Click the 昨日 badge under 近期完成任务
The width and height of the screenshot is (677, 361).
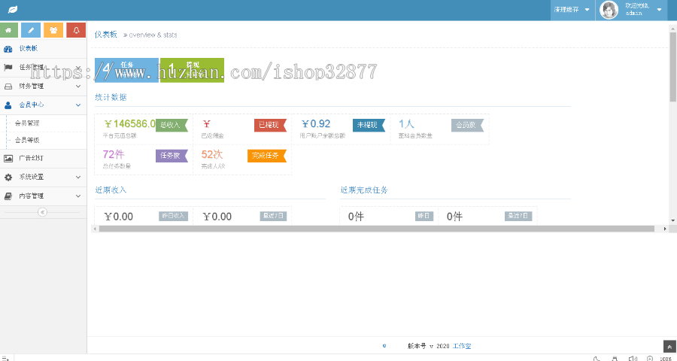click(424, 216)
